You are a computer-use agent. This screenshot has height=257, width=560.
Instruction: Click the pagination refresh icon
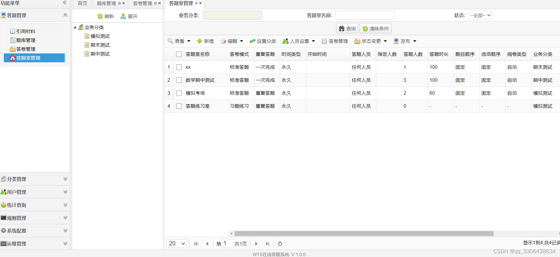point(280,244)
